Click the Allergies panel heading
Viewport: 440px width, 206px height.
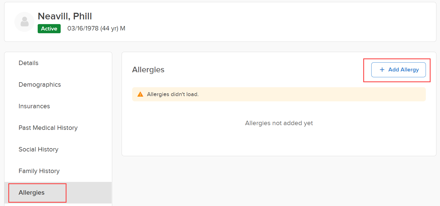pyautogui.click(x=148, y=70)
